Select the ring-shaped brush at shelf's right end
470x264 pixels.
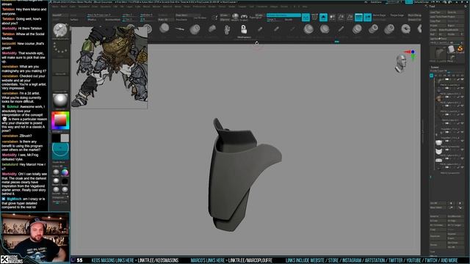tap(405, 29)
